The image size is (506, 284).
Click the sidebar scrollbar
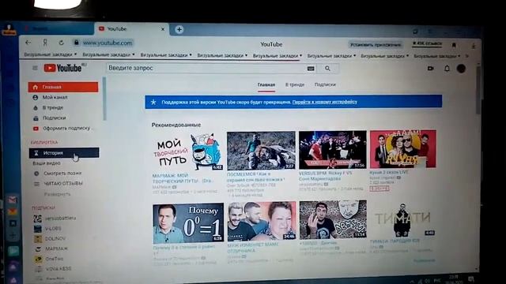tap(104, 99)
